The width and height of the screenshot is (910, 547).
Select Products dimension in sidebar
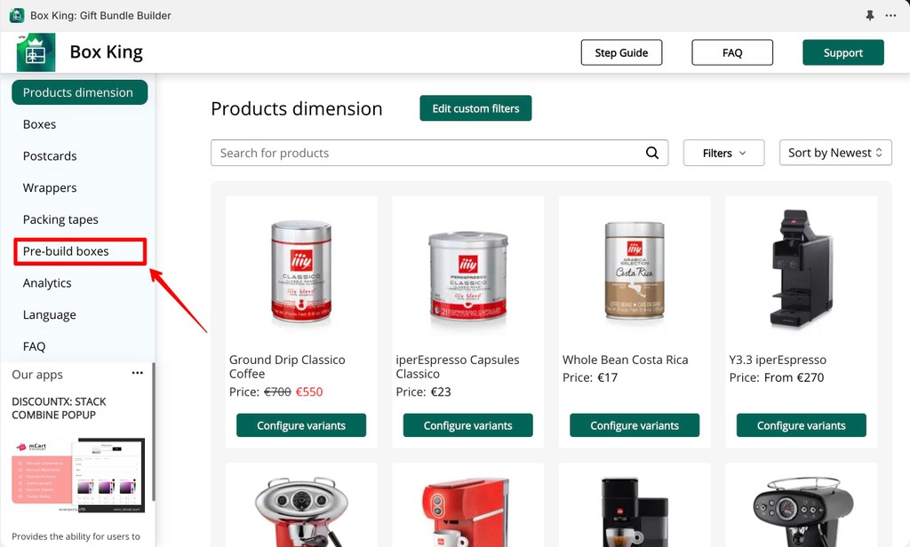[79, 92]
